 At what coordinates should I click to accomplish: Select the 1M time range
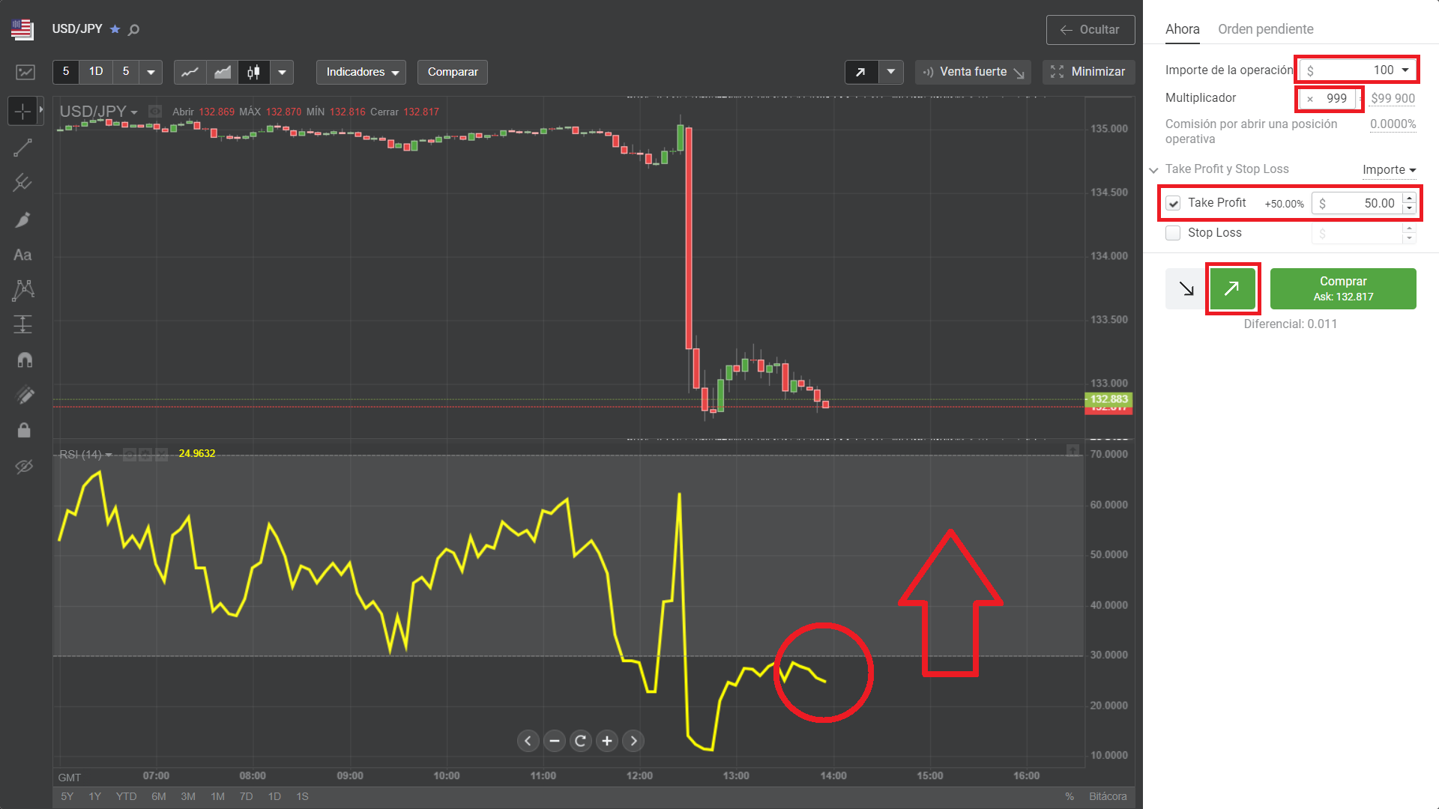pyautogui.click(x=217, y=796)
